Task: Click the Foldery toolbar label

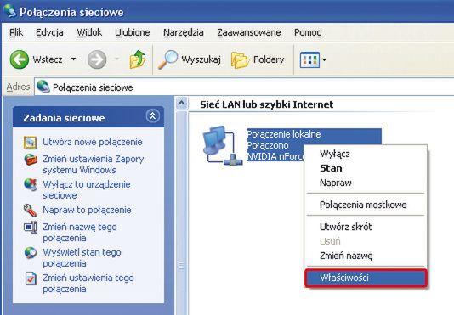Action: click(x=269, y=59)
